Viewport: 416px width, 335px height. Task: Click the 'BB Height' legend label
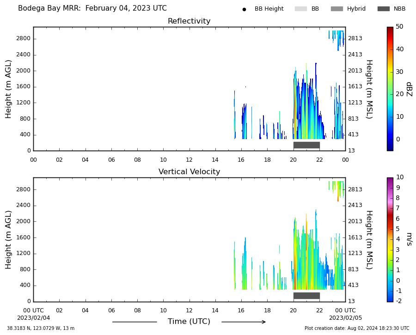click(x=269, y=9)
